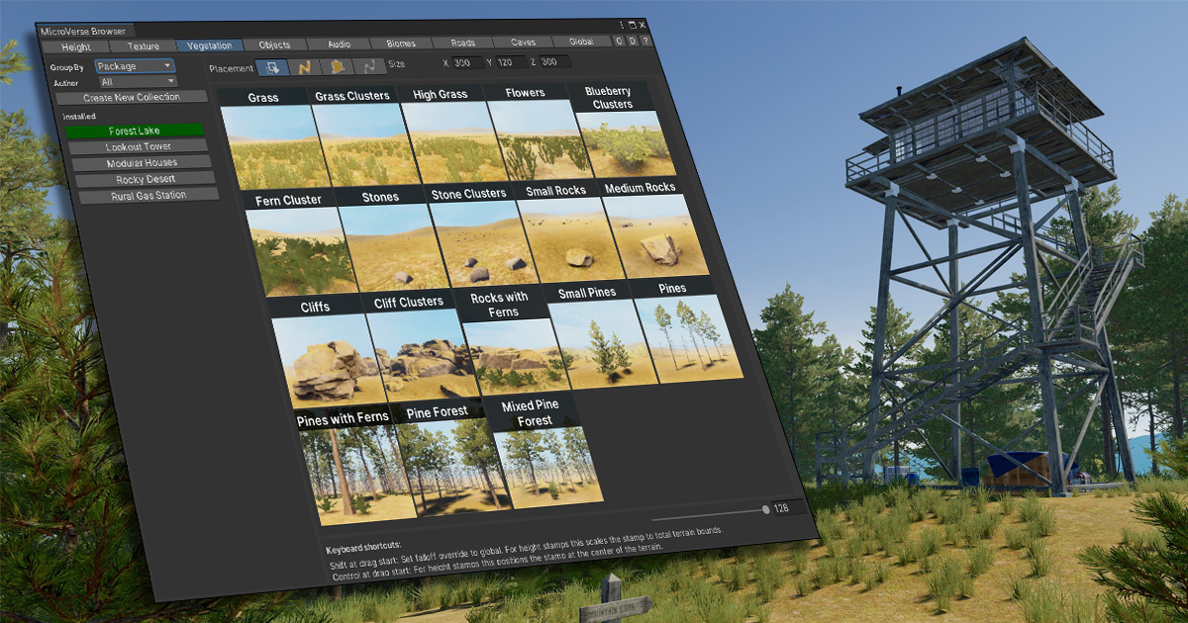This screenshot has height=623, width=1188.
Task: Open the Group By Package dropdown
Action: [135, 66]
